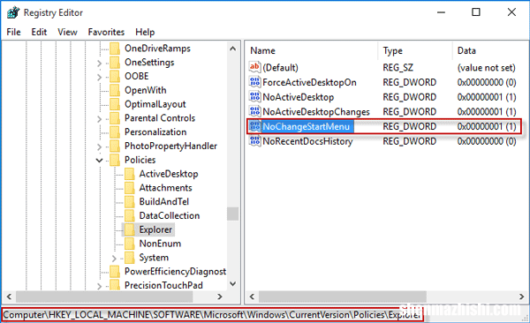Click the BuildAndTel folder icon
530x323 pixels.
(x=130, y=202)
